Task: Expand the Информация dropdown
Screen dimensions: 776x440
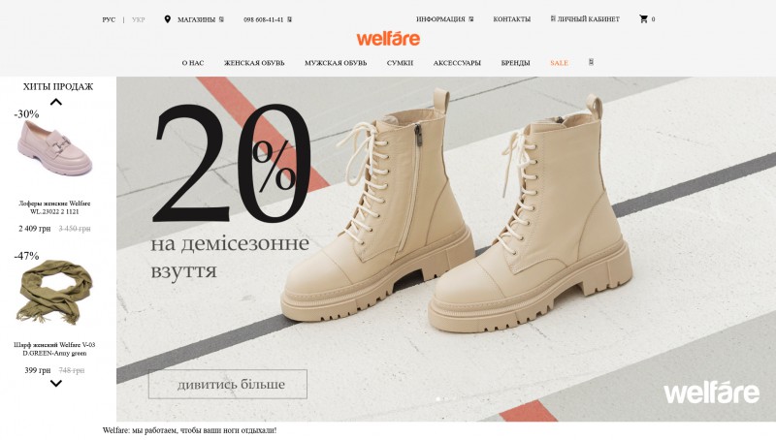Action: tap(444, 19)
